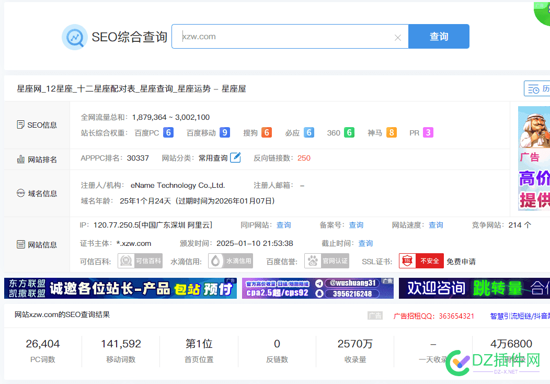This screenshot has width=550, height=384.
Task: Click the 网站信息 section icon
Action: coord(21,244)
